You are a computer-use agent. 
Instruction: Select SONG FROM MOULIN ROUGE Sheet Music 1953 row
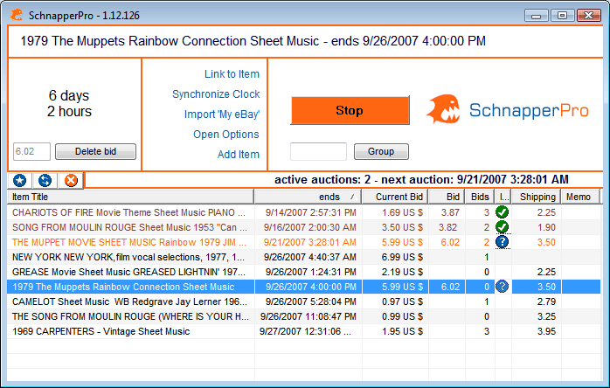(304, 227)
